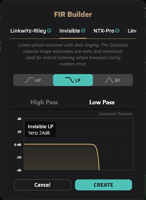The image size is (146, 200).
Task: Click the CREATE button
Action: [104, 185]
